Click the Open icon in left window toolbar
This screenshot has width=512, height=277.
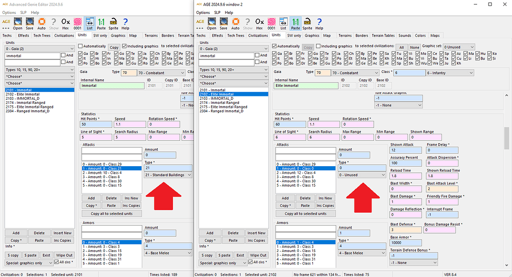point(18,23)
